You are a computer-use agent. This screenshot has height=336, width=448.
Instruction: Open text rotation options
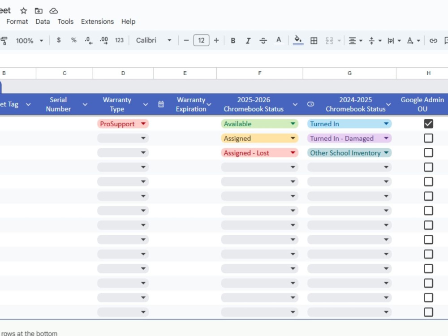coord(413,41)
